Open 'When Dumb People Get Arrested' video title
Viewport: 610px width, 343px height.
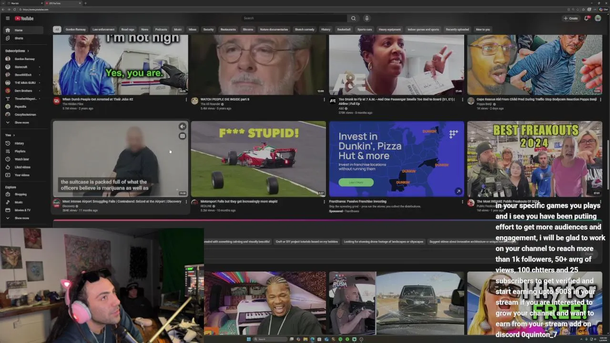(98, 99)
